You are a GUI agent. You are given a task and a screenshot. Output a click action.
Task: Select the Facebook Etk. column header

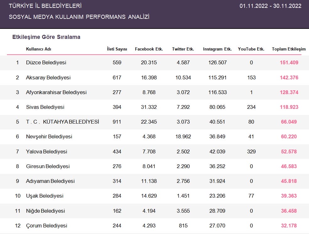[149, 49]
